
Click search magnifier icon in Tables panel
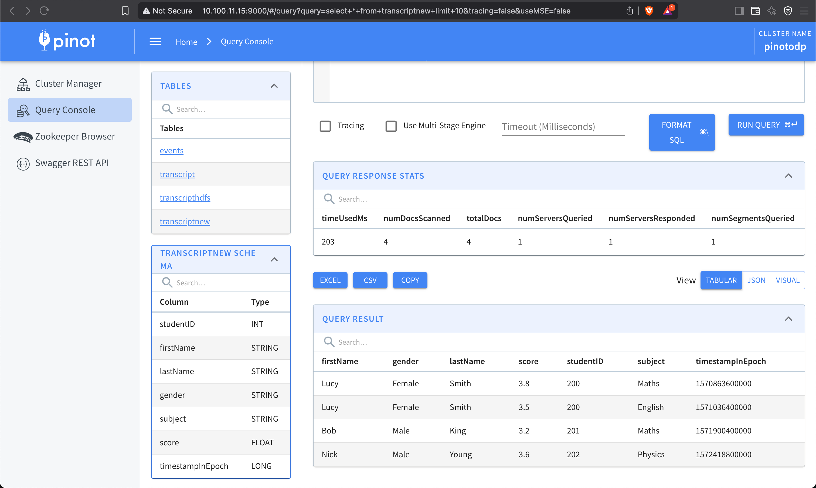pos(167,109)
